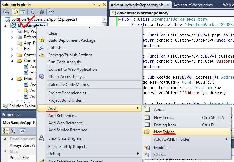Collapse the Public Class code region

pos(120,19)
